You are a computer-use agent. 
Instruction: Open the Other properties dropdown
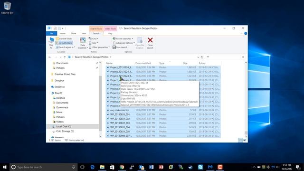tap(99, 47)
